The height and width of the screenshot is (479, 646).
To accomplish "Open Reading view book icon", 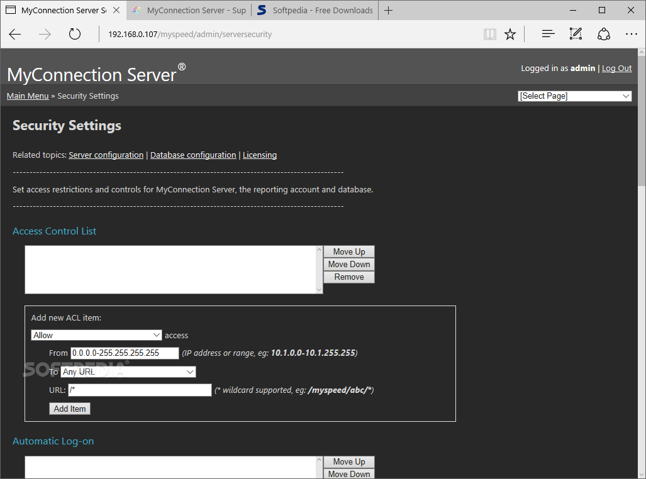I will click(489, 34).
